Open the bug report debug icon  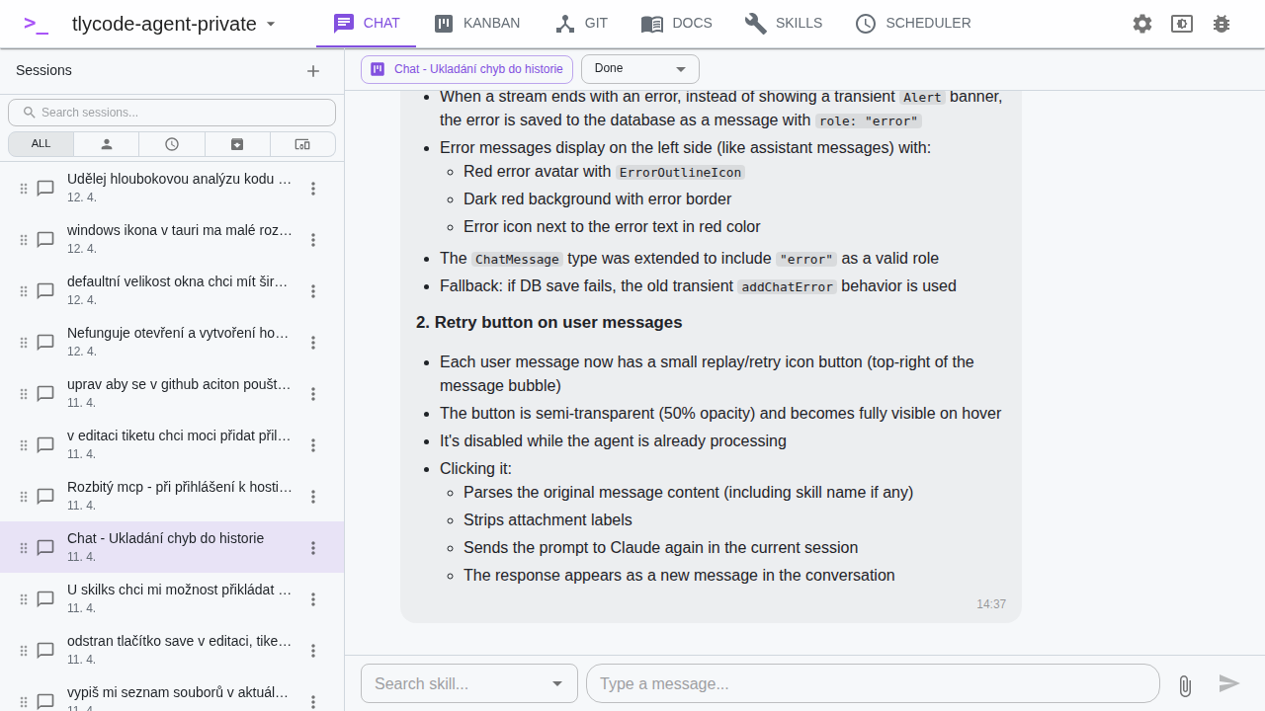tap(1222, 24)
